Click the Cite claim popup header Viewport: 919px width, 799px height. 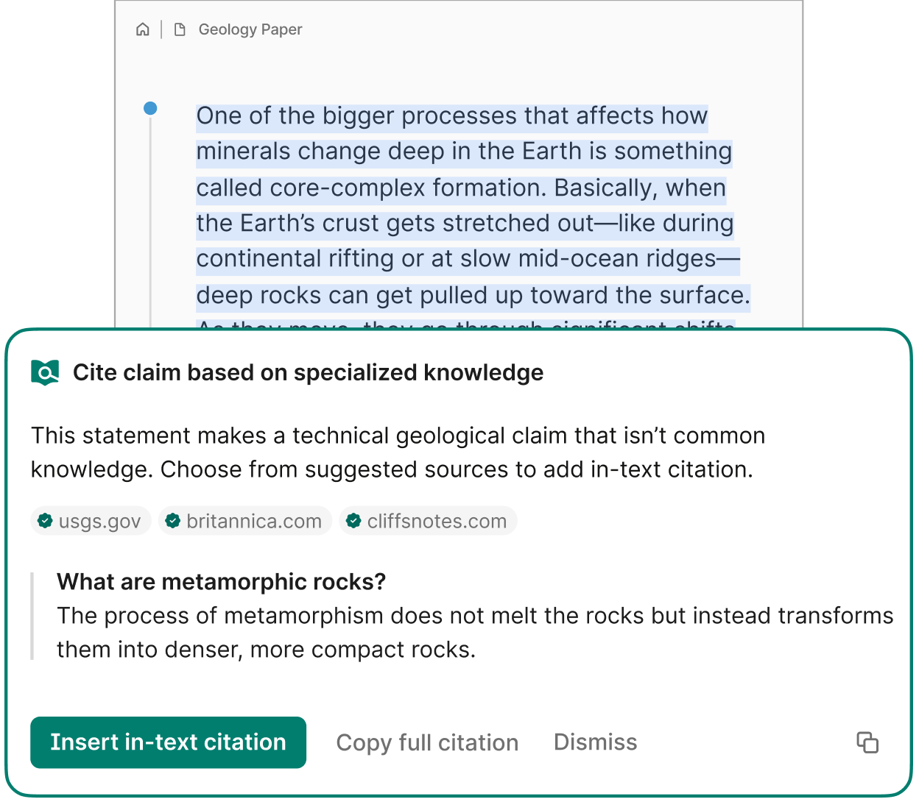tap(308, 372)
